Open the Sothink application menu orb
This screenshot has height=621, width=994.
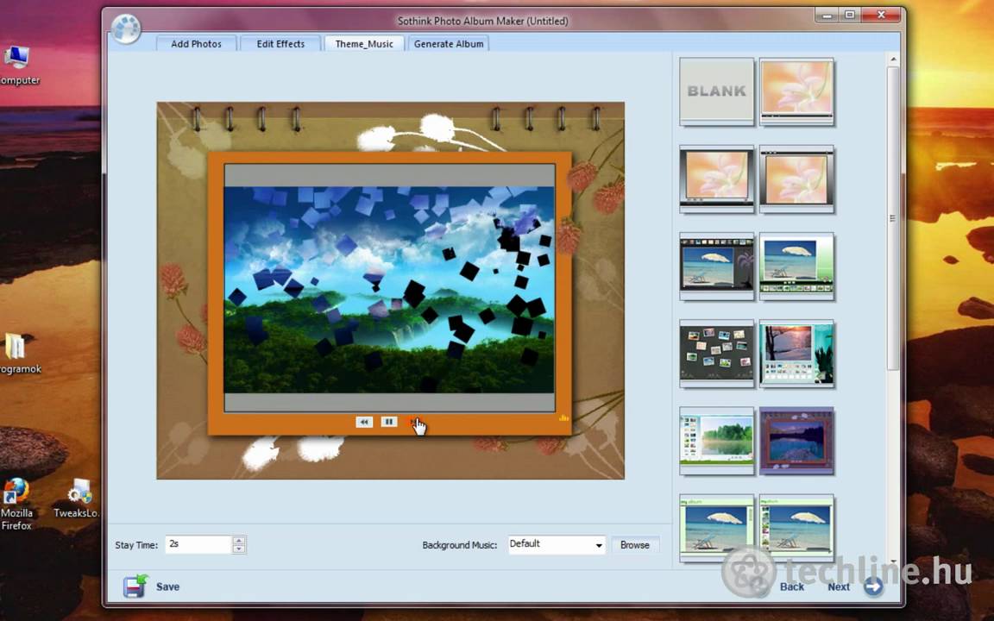[125, 28]
